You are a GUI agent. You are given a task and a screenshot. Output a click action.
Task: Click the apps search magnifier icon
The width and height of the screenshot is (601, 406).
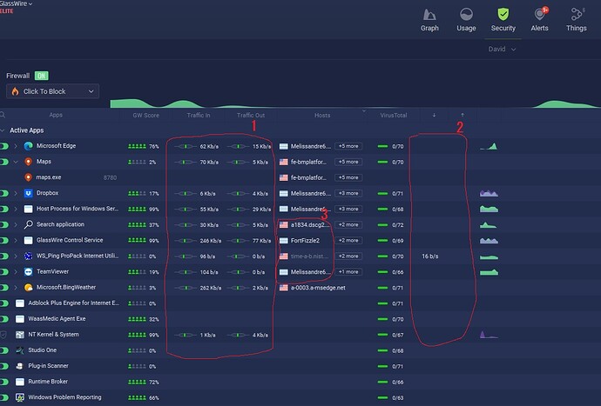(3, 115)
